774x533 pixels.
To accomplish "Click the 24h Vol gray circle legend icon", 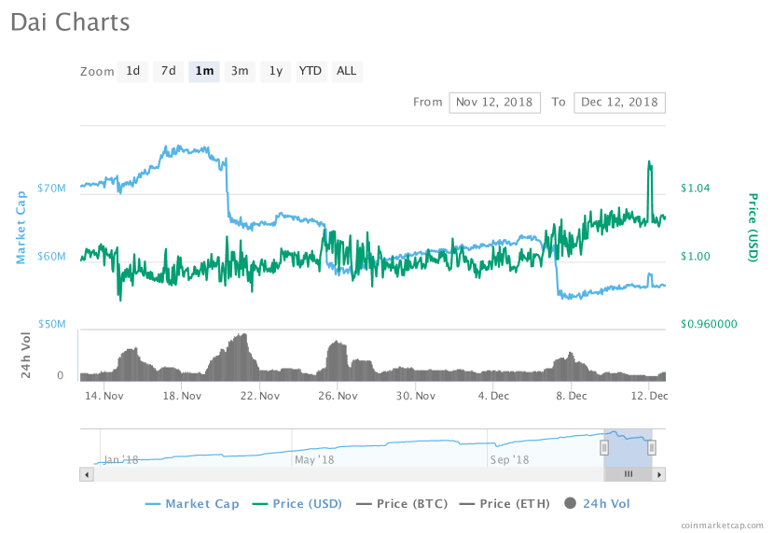I will pos(570,503).
